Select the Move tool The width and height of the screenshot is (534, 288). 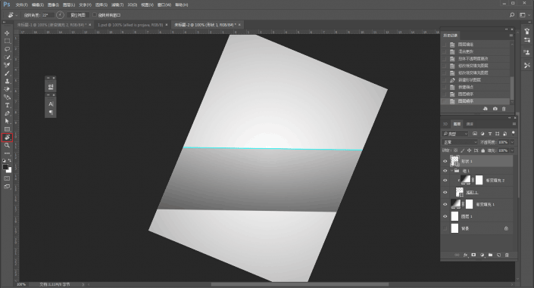(x=7, y=33)
